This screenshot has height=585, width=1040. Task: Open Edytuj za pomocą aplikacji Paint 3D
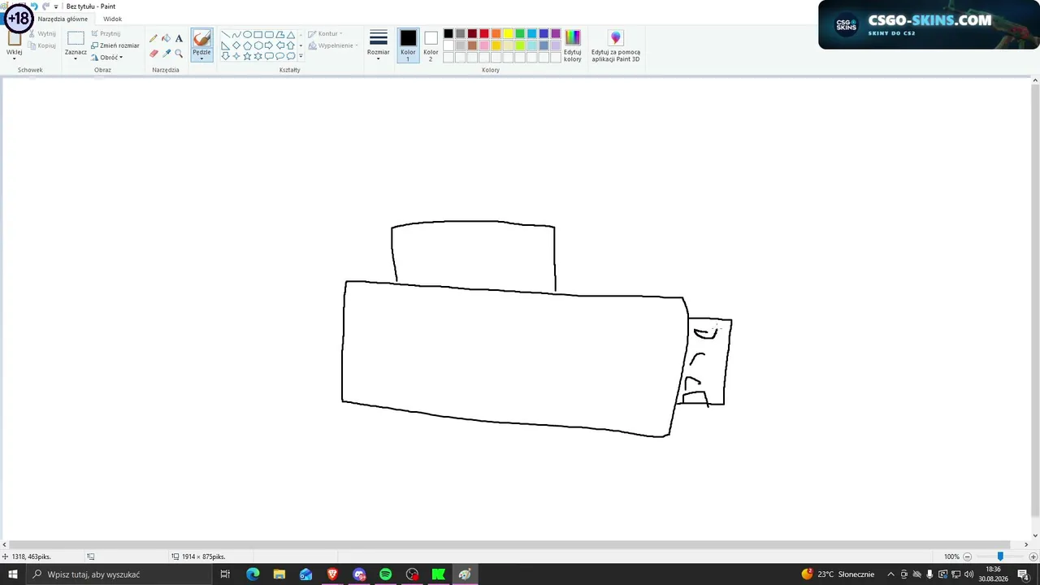point(616,46)
